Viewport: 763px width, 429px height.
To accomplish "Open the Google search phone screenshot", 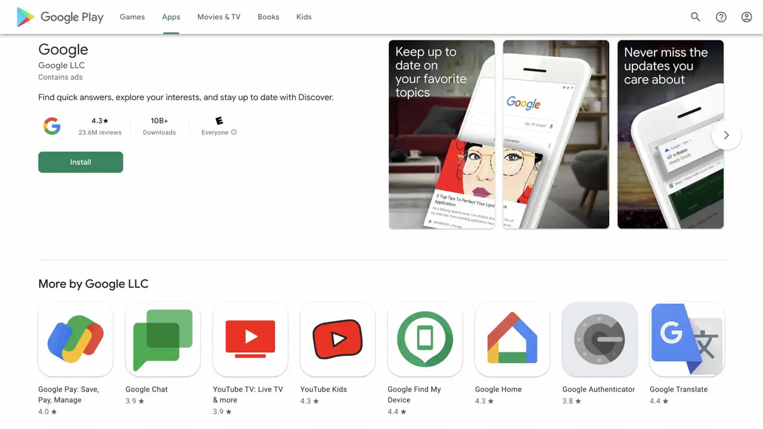I will [556, 135].
